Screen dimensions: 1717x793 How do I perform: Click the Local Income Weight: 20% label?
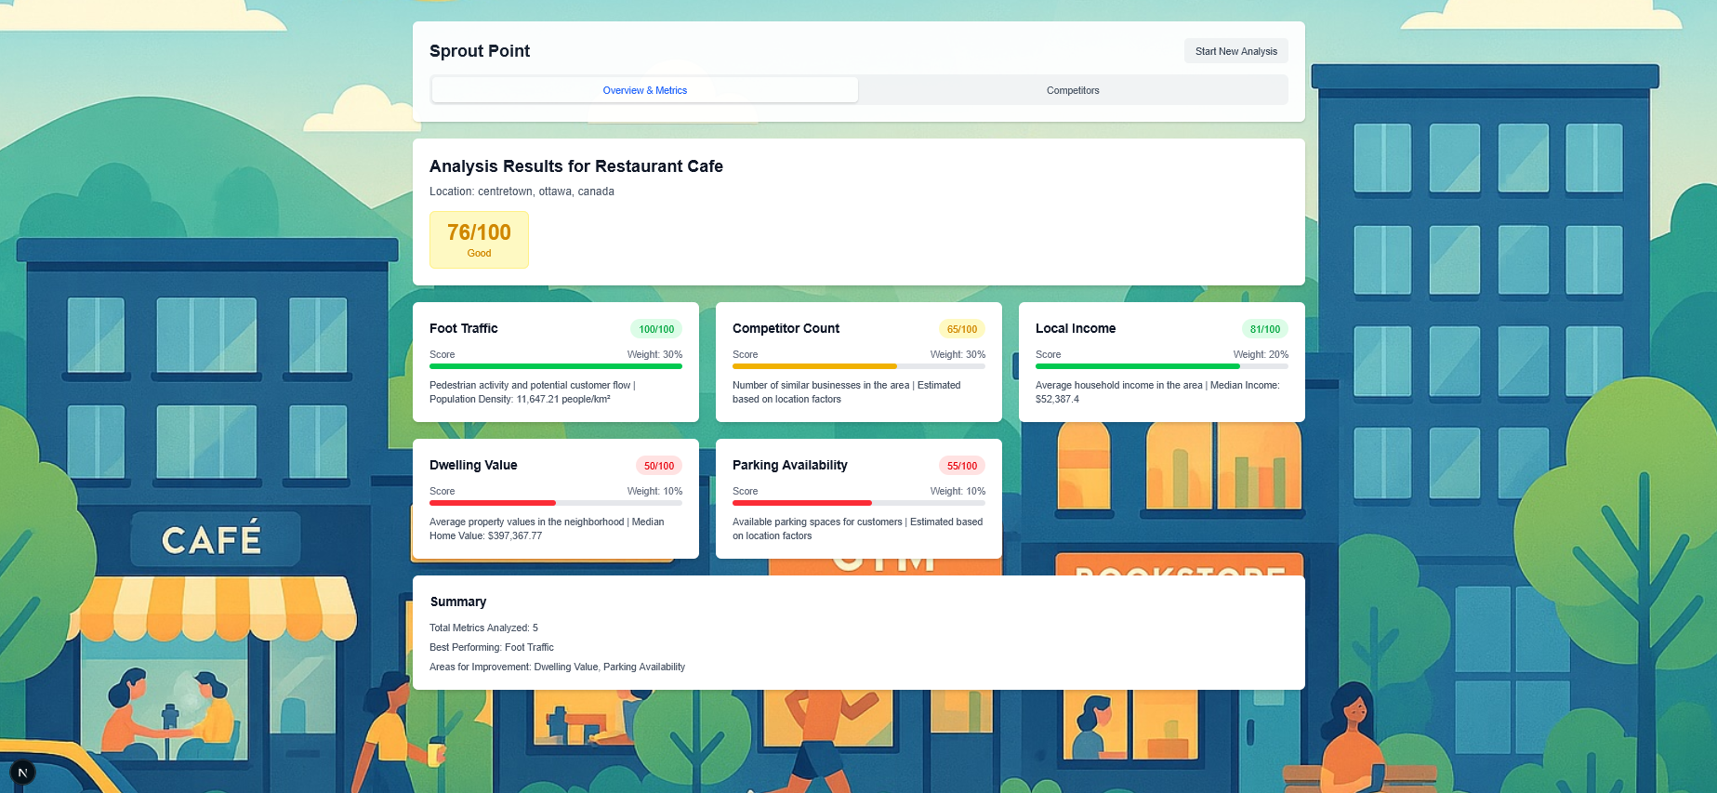pos(1261,354)
